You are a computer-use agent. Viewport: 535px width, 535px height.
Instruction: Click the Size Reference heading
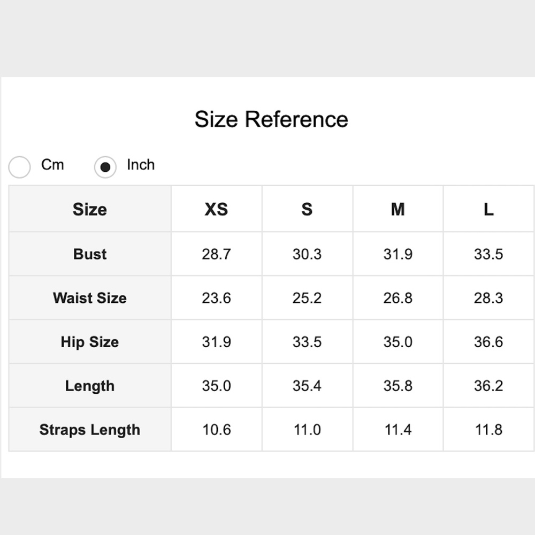pos(271,119)
